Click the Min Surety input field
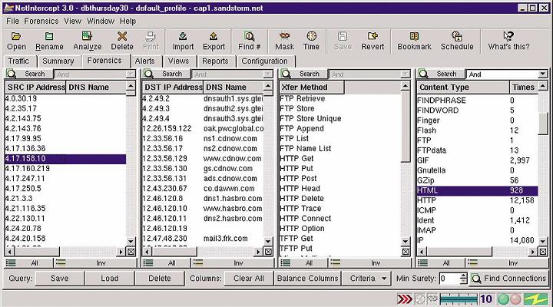 coord(450,279)
